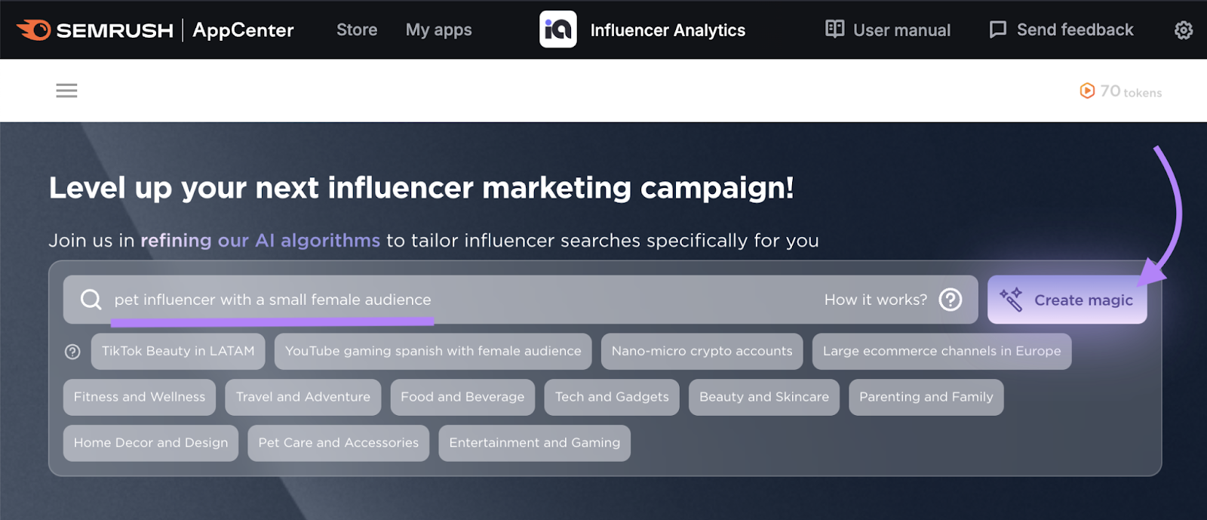Image resolution: width=1207 pixels, height=520 pixels.
Task: Select Pet Care and Accessories category
Action: coord(339,443)
